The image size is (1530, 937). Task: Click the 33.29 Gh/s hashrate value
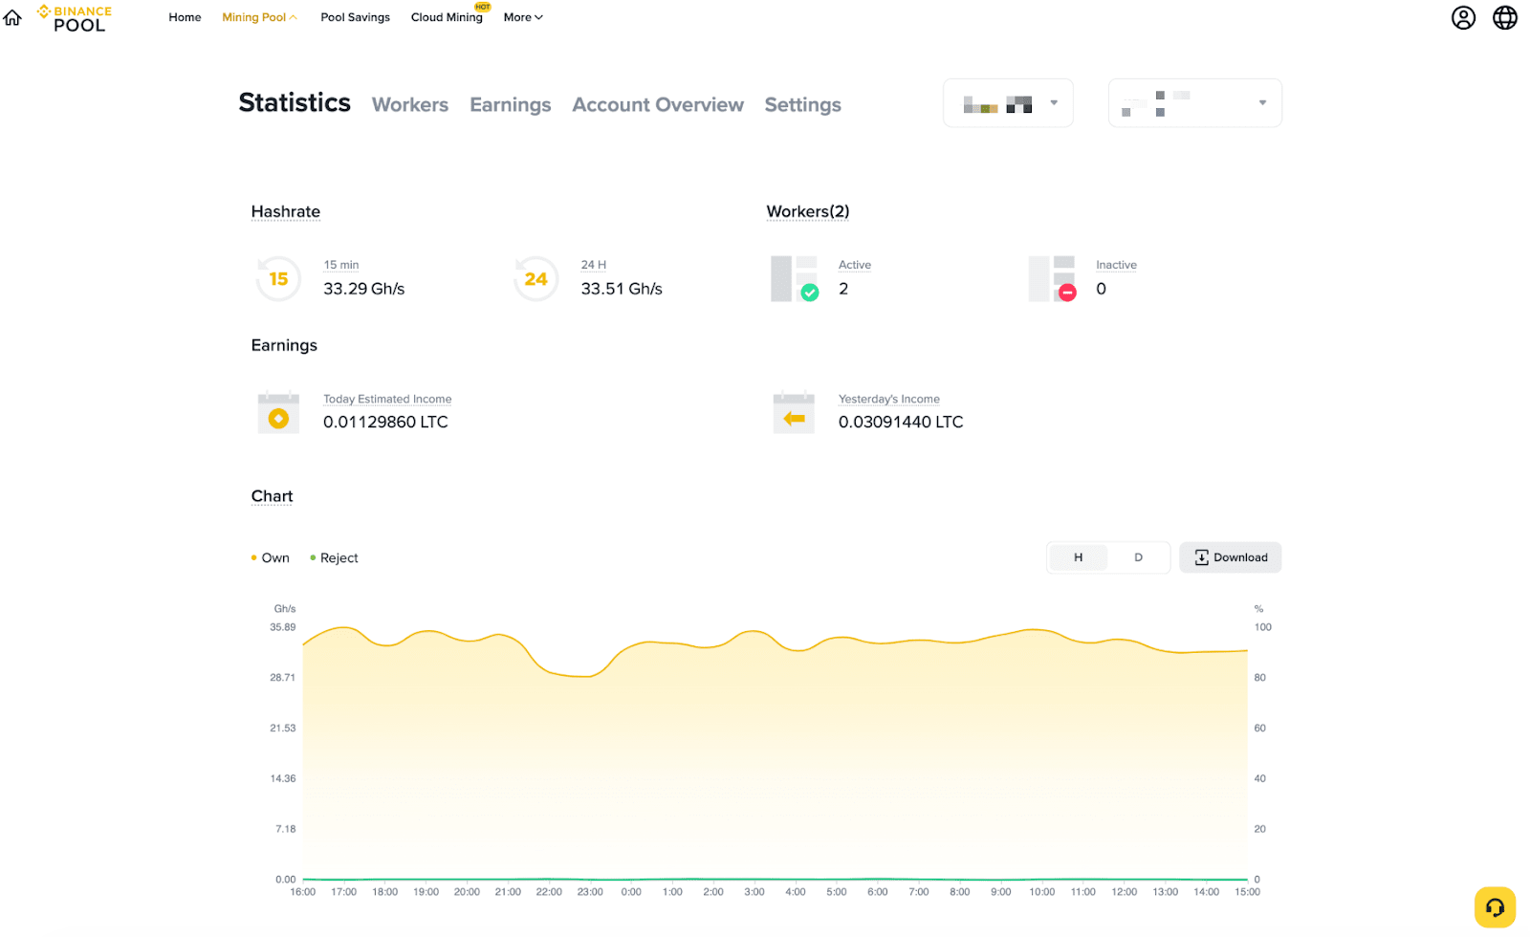click(x=364, y=289)
